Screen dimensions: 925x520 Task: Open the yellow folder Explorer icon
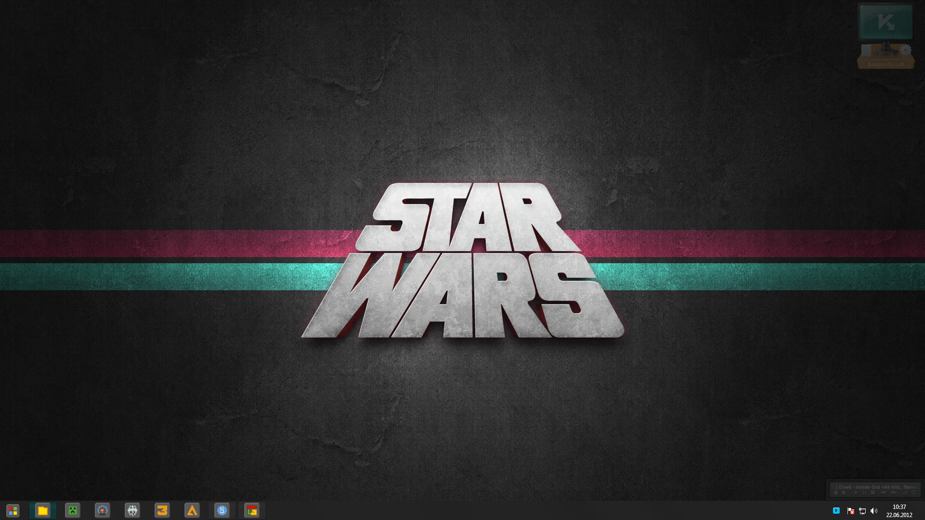point(43,510)
